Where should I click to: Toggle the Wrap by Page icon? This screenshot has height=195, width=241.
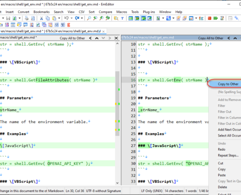149,19
